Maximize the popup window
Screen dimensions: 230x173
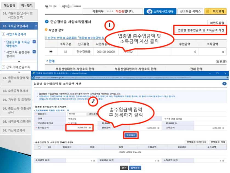217,73
